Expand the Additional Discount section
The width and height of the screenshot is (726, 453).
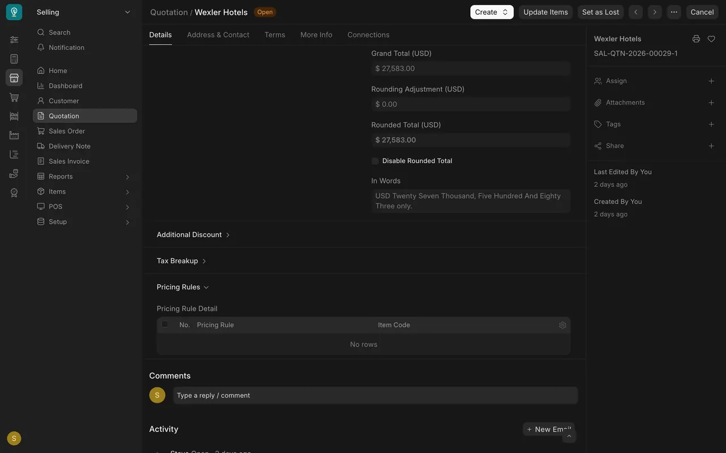193,234
